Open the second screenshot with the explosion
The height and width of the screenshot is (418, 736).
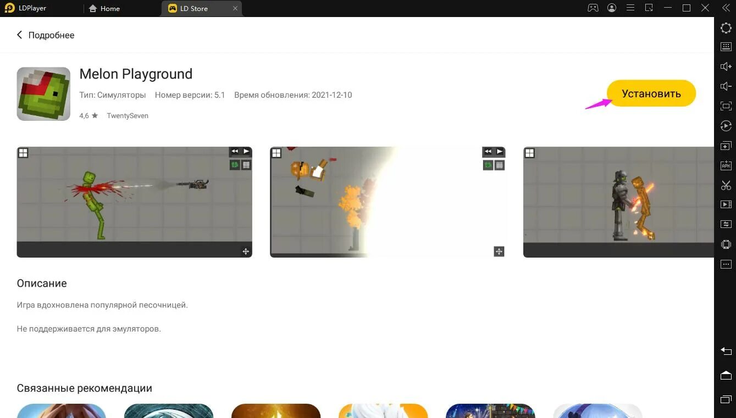pyautogui.click(x=388, y=202)
